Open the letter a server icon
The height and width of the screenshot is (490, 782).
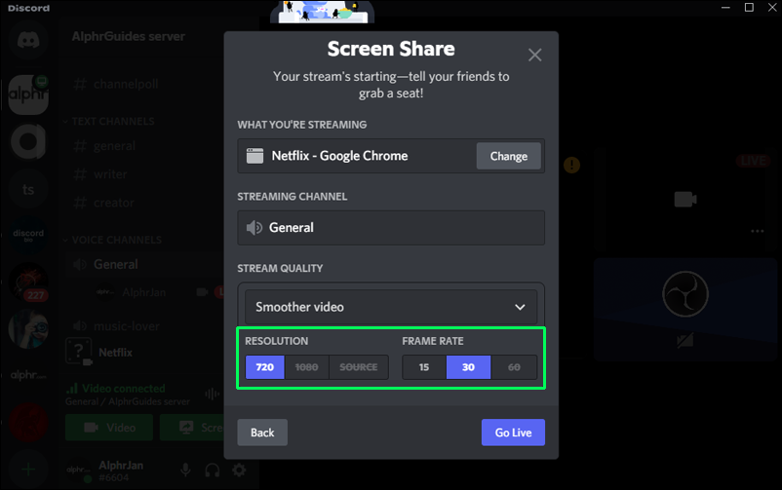click(28, 141)
